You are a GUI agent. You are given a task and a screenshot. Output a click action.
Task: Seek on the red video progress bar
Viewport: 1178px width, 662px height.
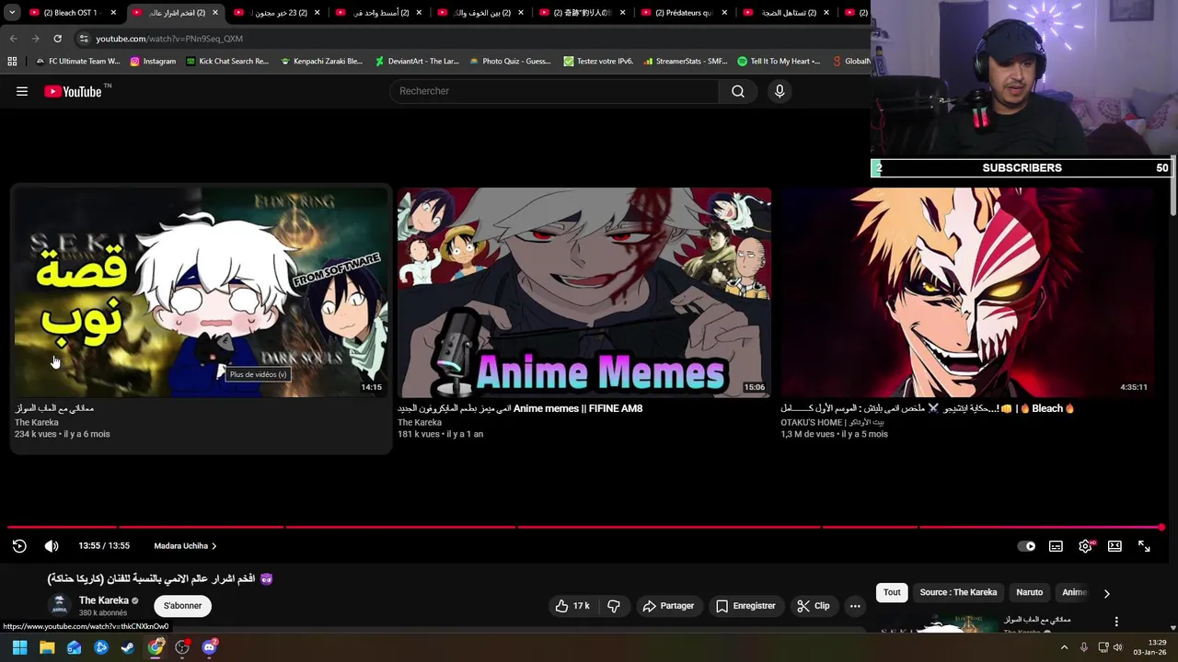click(585, 527)
